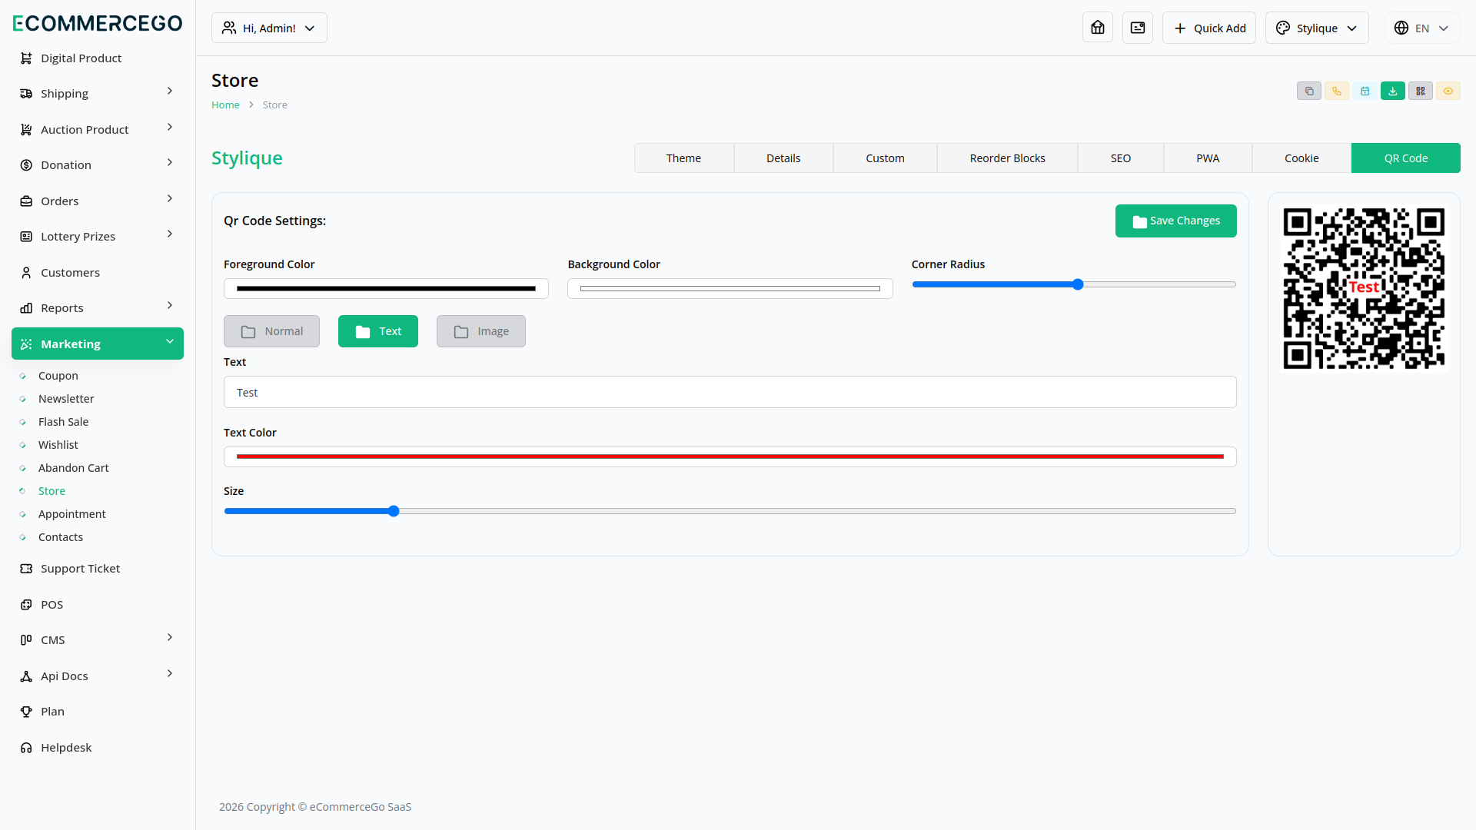Open the Stylique store dropdown
This screenshot has height=830, width=1476.
tap(1317, 28)
